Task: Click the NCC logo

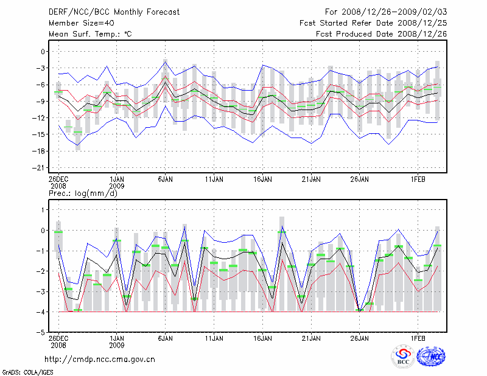Action: point(430,357)
